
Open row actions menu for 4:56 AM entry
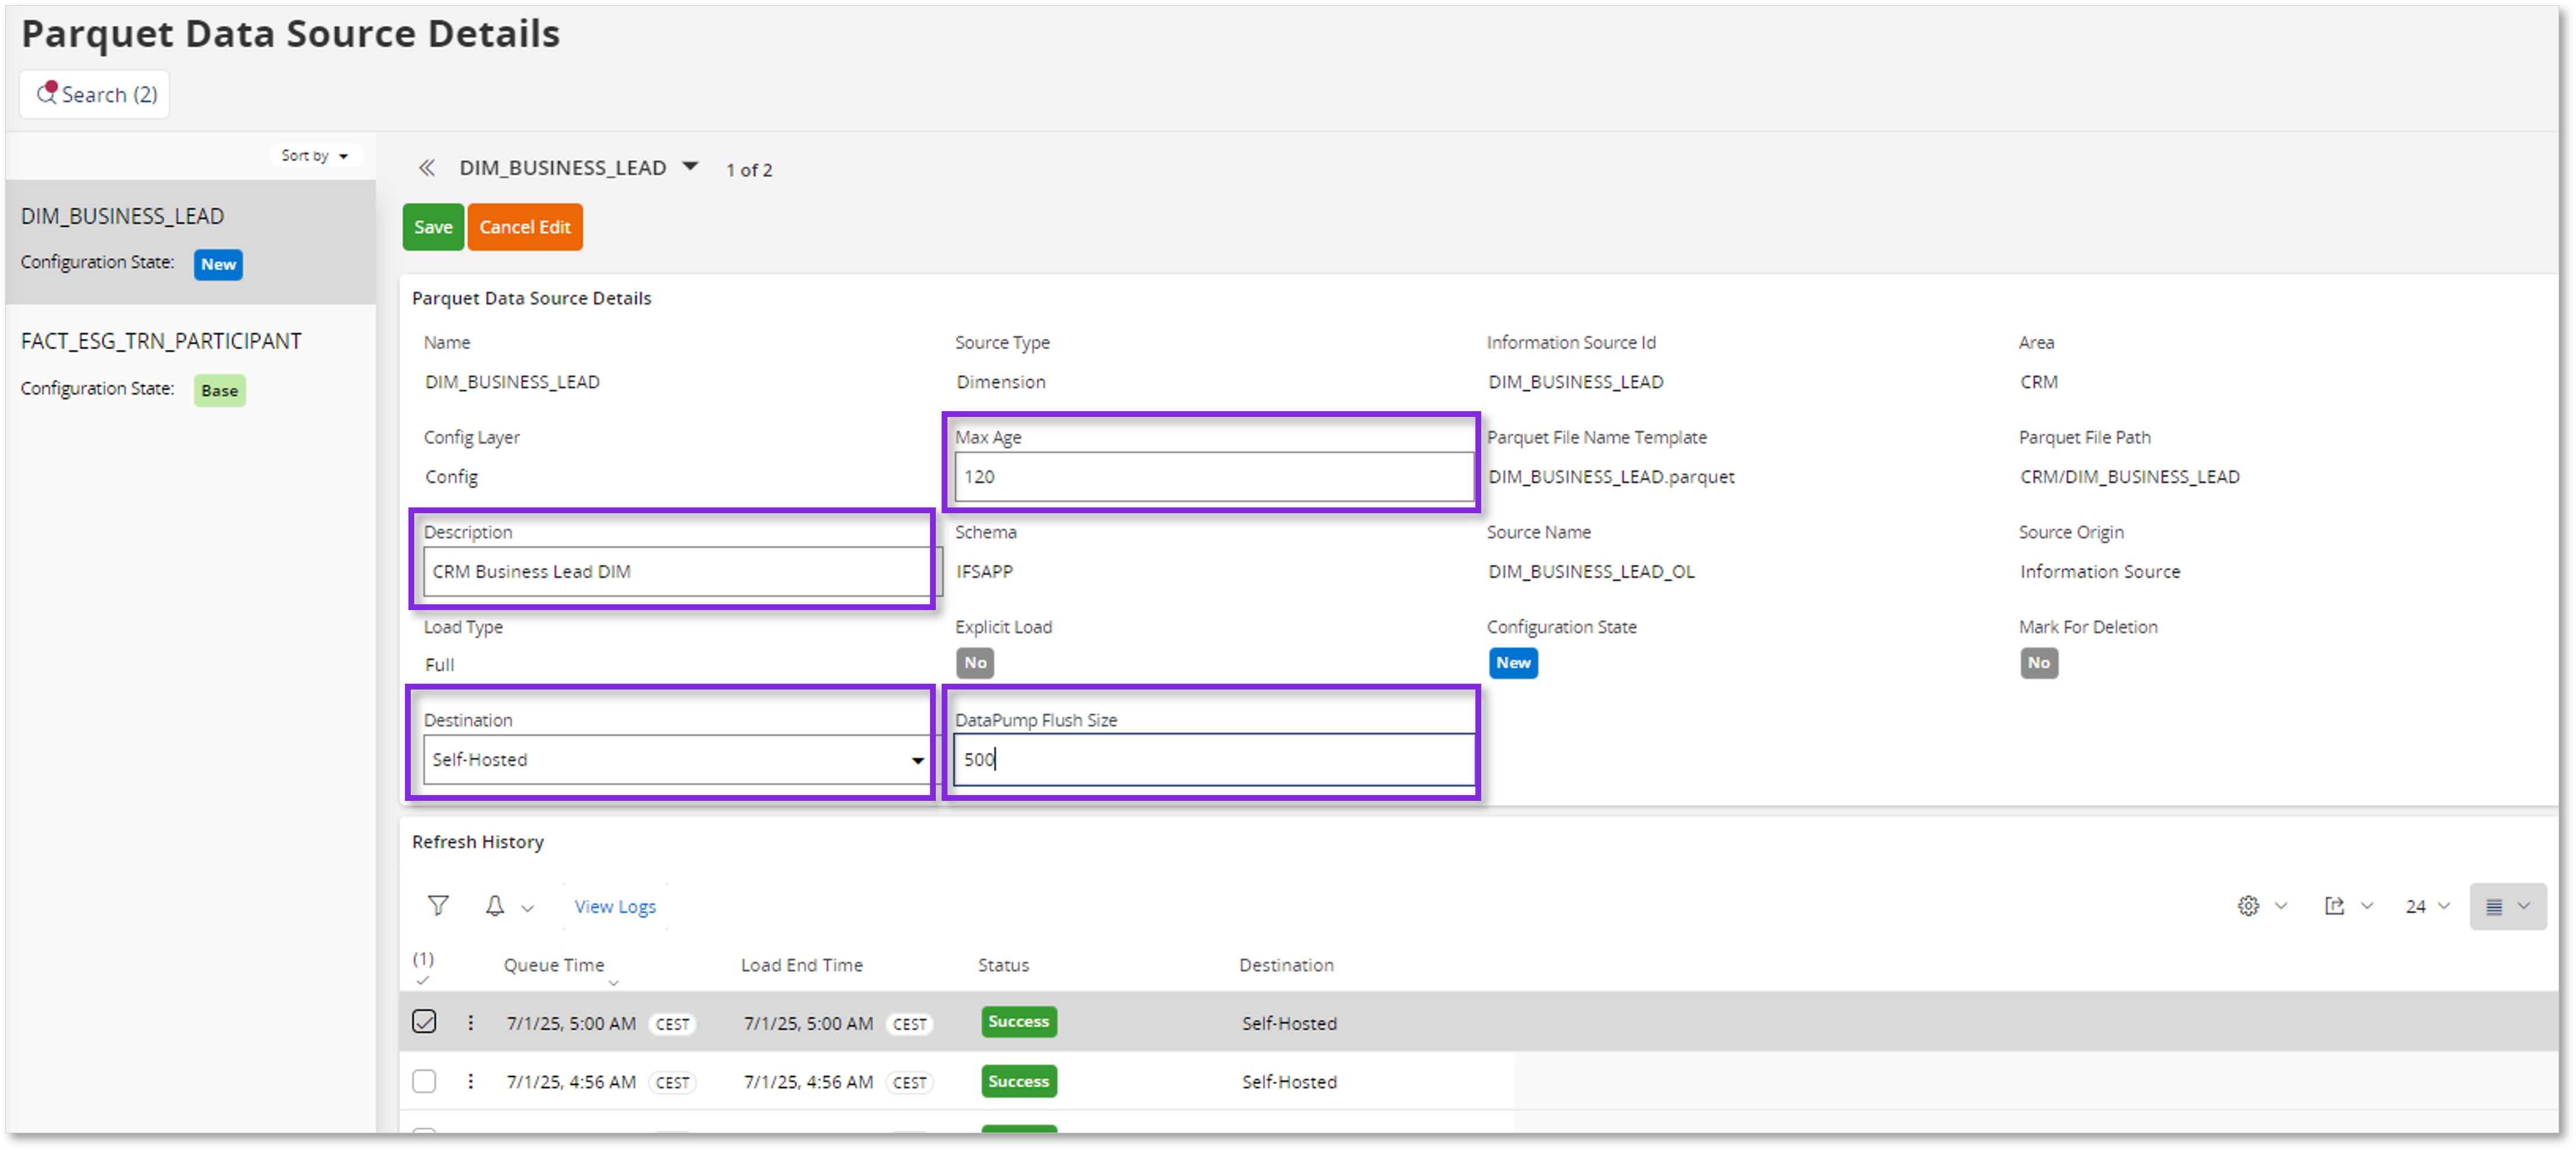471,1082
